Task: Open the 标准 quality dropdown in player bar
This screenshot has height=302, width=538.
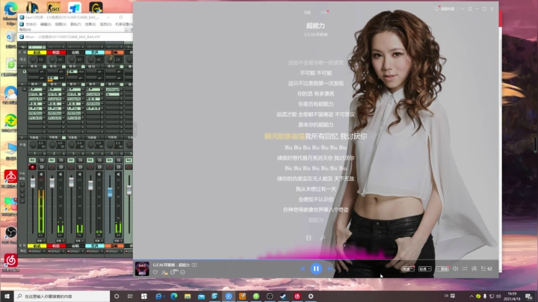Action: pos(424,268)
